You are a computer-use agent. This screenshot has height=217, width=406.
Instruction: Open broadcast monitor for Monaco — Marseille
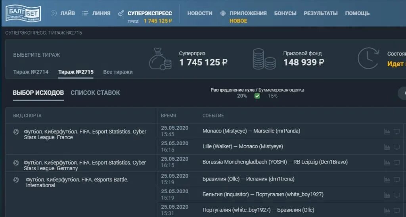pos(396,132)
